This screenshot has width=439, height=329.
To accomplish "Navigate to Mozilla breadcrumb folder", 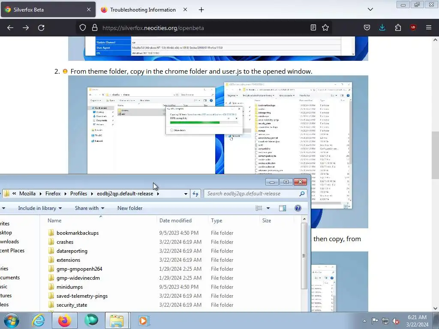I will 27,194.
